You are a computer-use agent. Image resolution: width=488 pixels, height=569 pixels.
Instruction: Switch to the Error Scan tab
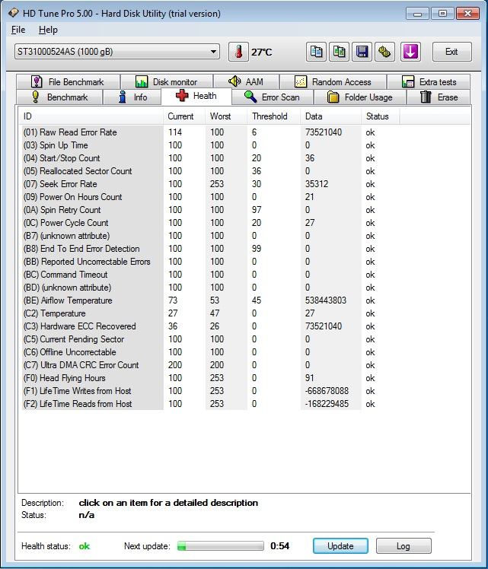[x=273, y=97]
